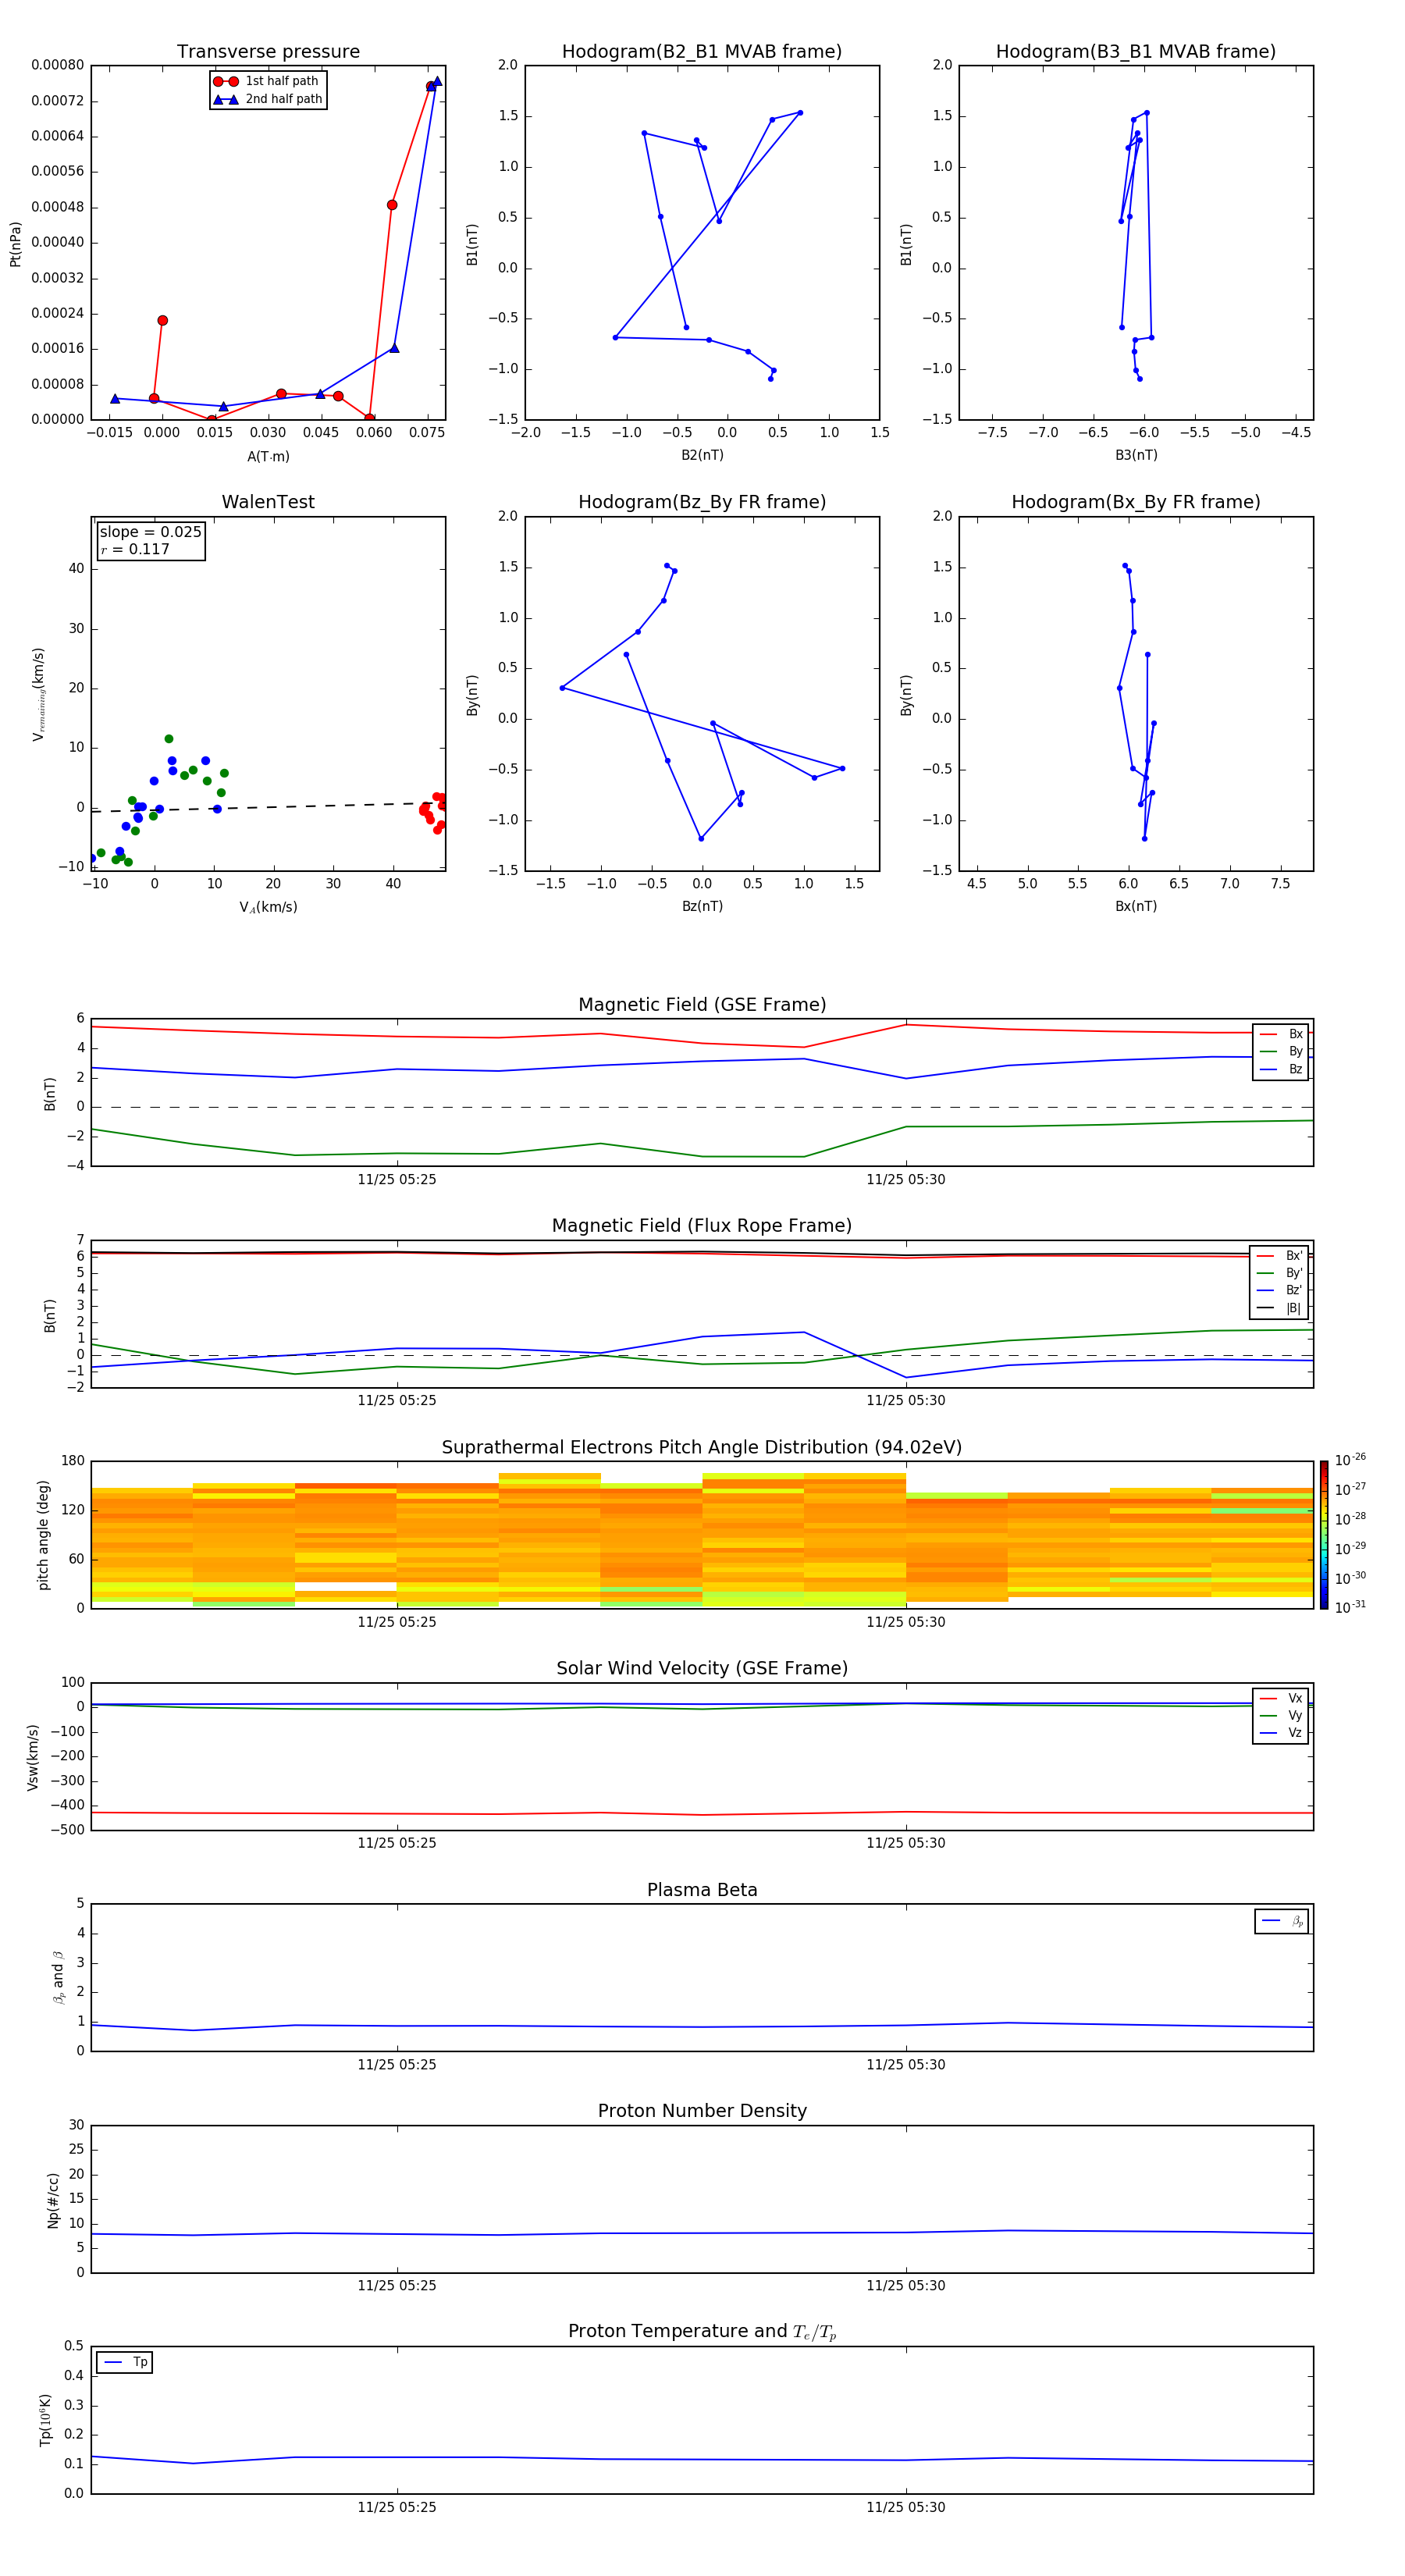Click the Vsw(km/s) y-axis label
Viewport: 1405px width, 2576px height.
33,1757
